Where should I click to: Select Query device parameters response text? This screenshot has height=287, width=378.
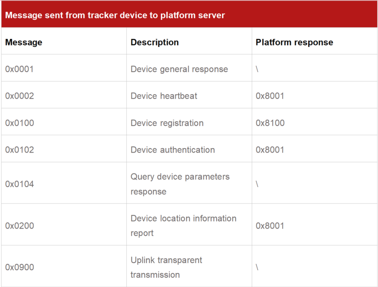point(180,184)
